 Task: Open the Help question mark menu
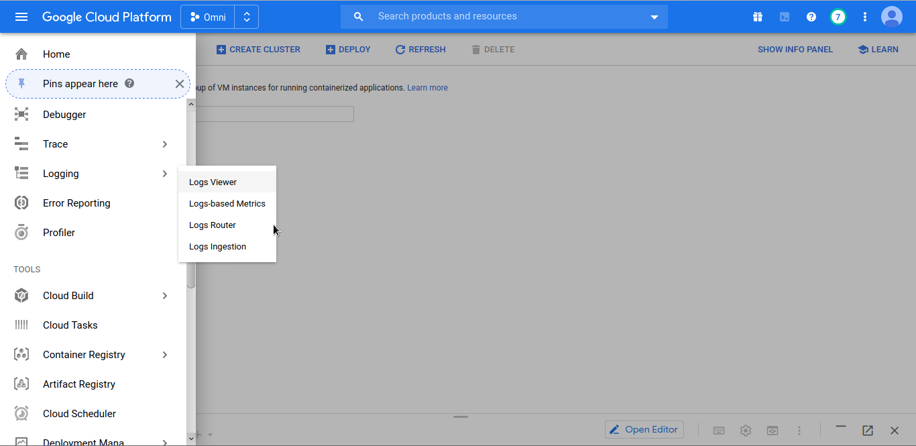[x=811, y=17]
